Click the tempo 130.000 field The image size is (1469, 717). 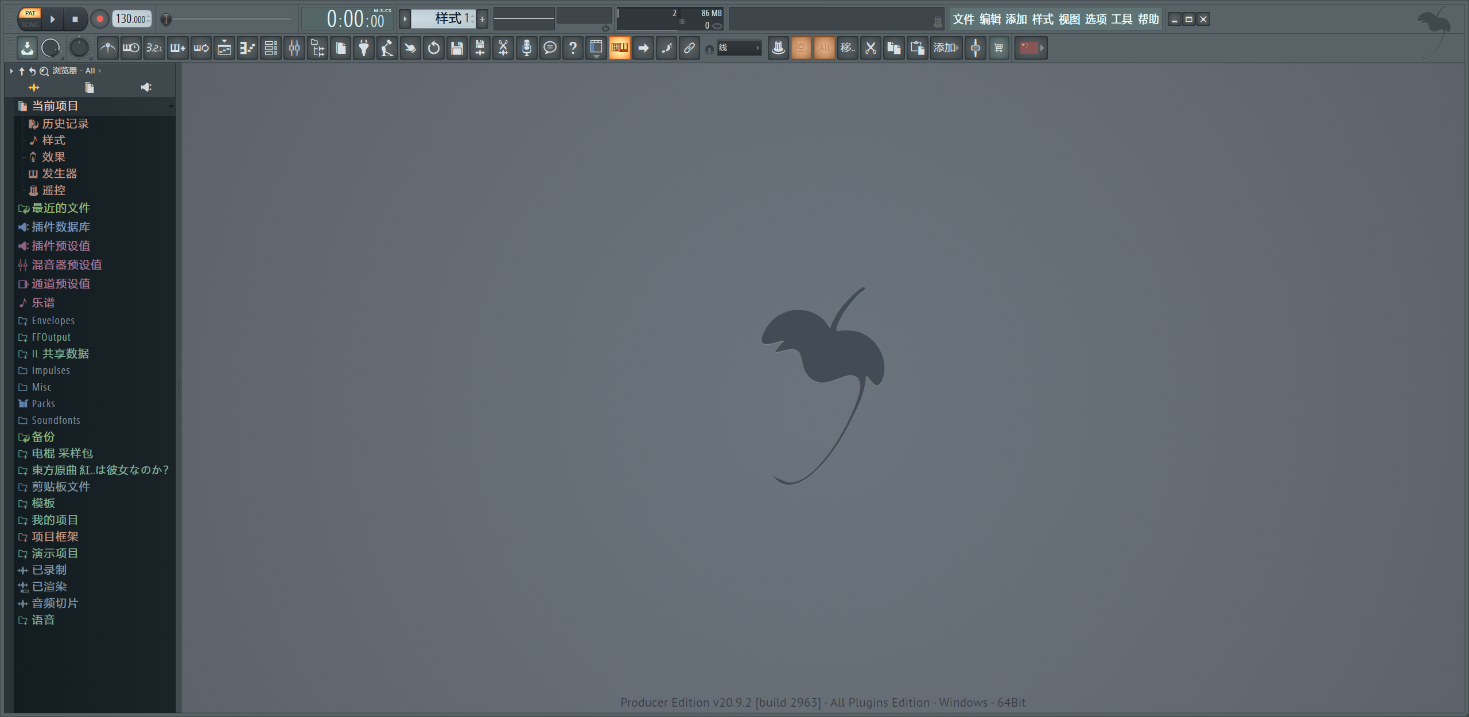point(131,20)
